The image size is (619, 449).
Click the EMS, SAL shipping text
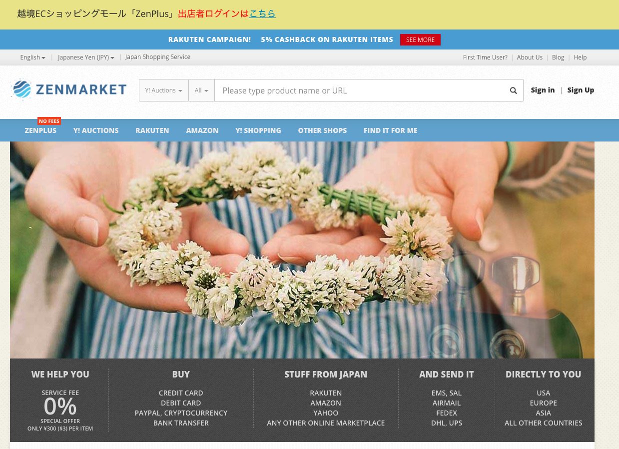click(447, 393)
